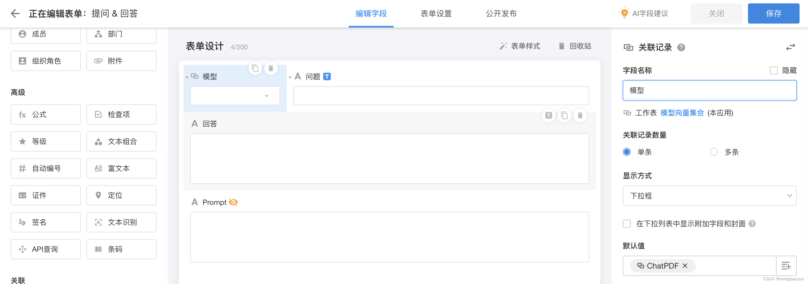Click the 关闭 button
The height and width of the screenshot is (284, 808).
point(716,13)
